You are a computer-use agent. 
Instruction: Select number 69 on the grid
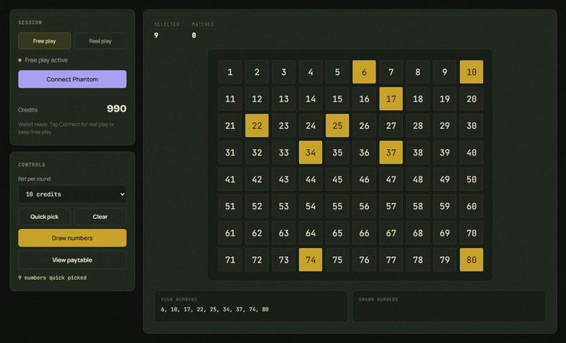(x=444, y=233)
